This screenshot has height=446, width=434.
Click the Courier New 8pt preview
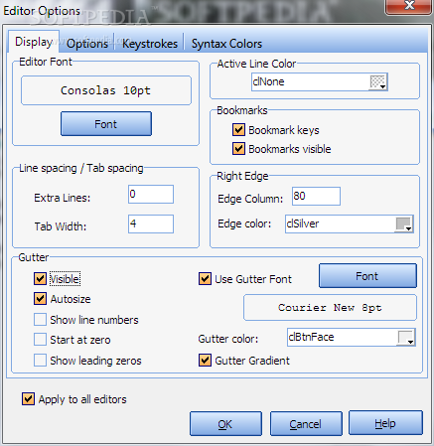pyautogui.click(x=330, y=308)
